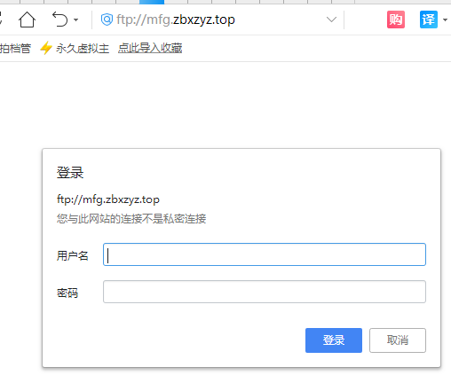451x375 pixels.
Task: Click the lightning bolt bookmark icon
Action: 46,48
